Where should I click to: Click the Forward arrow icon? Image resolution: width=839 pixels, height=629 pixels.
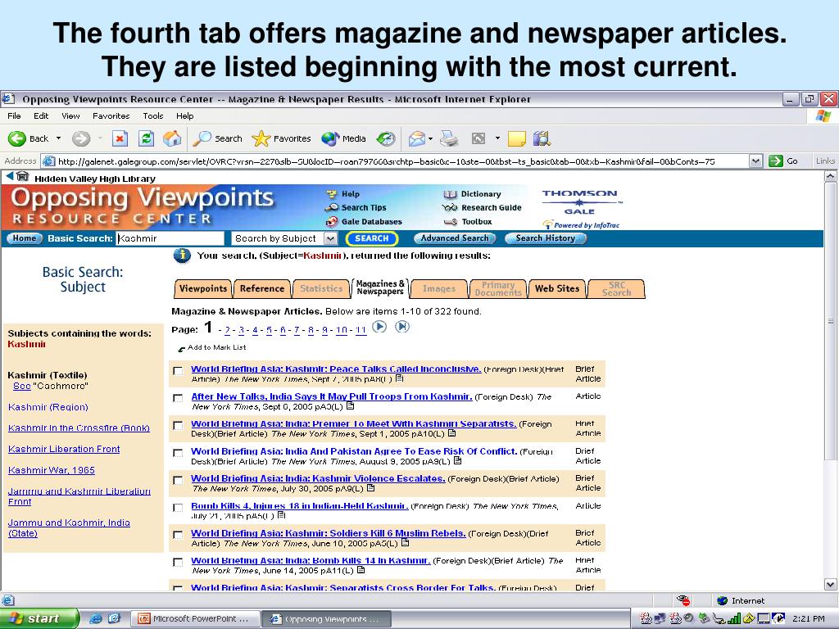pos(81,138)
